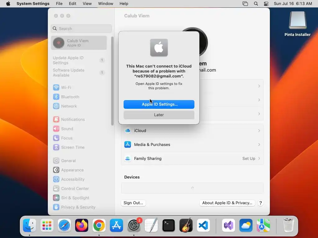Screen dimensions: 318x238
Task: Launch Visual Studio Code from Dock
Action: [203, 225]
